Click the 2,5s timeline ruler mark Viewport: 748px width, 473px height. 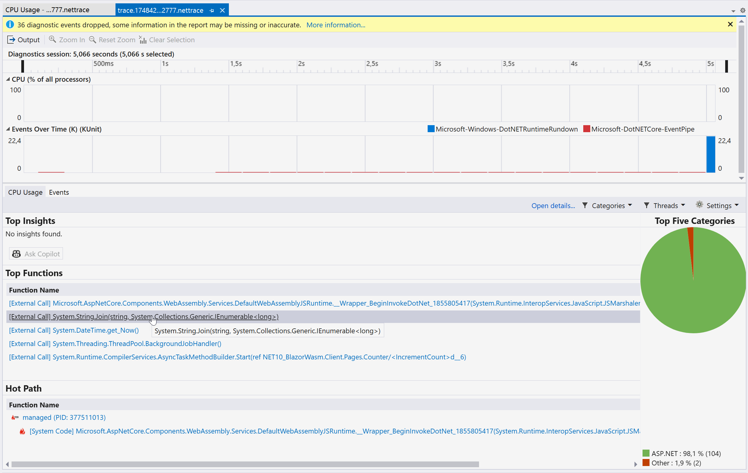[x=372, y=64]
